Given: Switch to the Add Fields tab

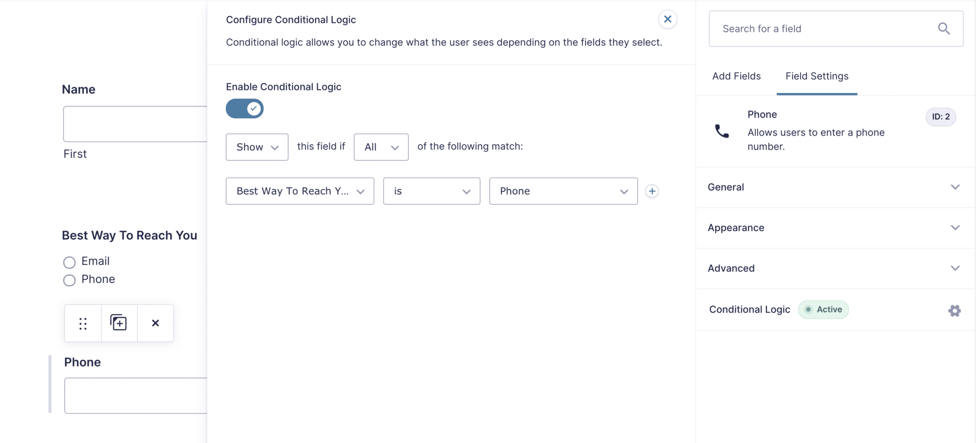Looking at the screenshot, I should [x=736, y=76].
